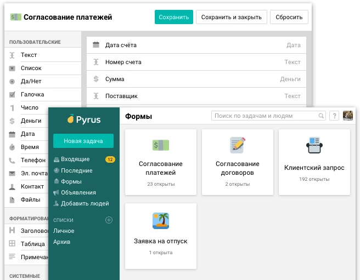360x280 pixels.
Task: Click the user avatar in header
Action: 348,116
